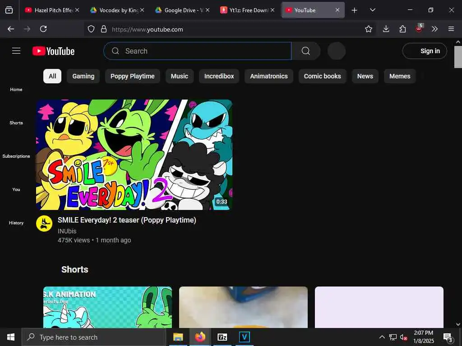Close the Hazel Pitch Effect tab

(77, 10)
